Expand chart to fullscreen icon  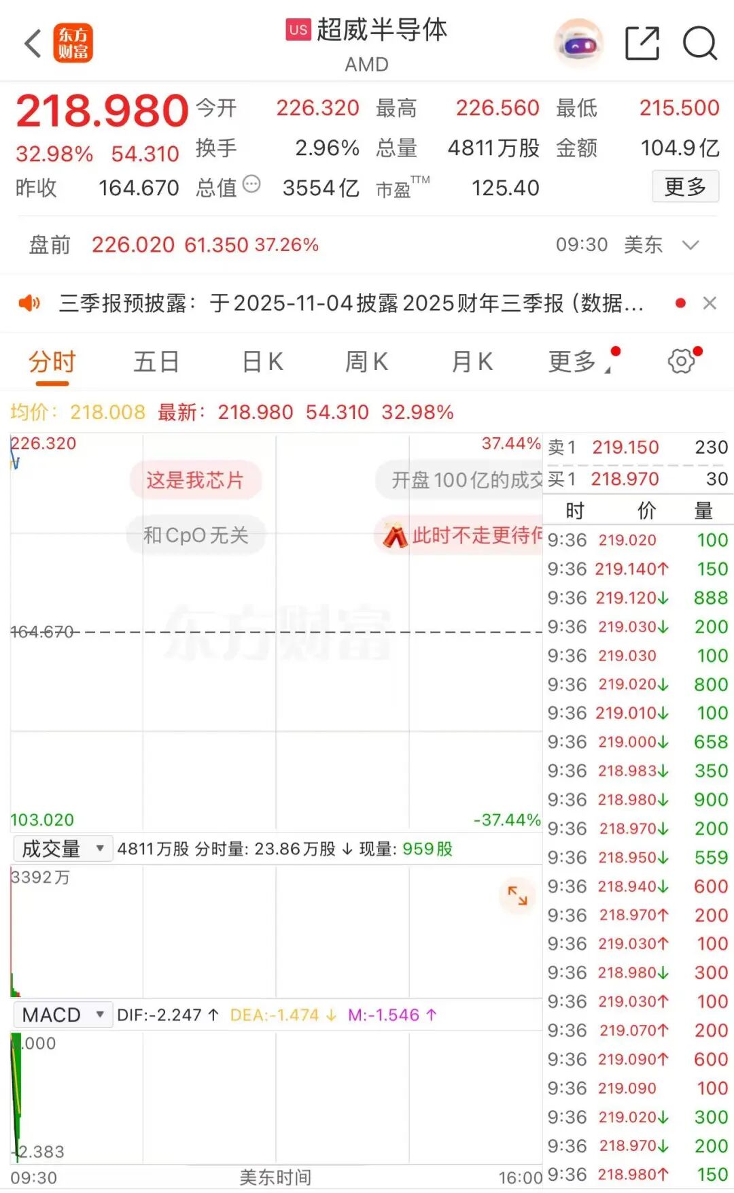point(517,896)
